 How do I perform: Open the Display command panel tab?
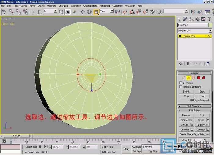tap(203, 19)
